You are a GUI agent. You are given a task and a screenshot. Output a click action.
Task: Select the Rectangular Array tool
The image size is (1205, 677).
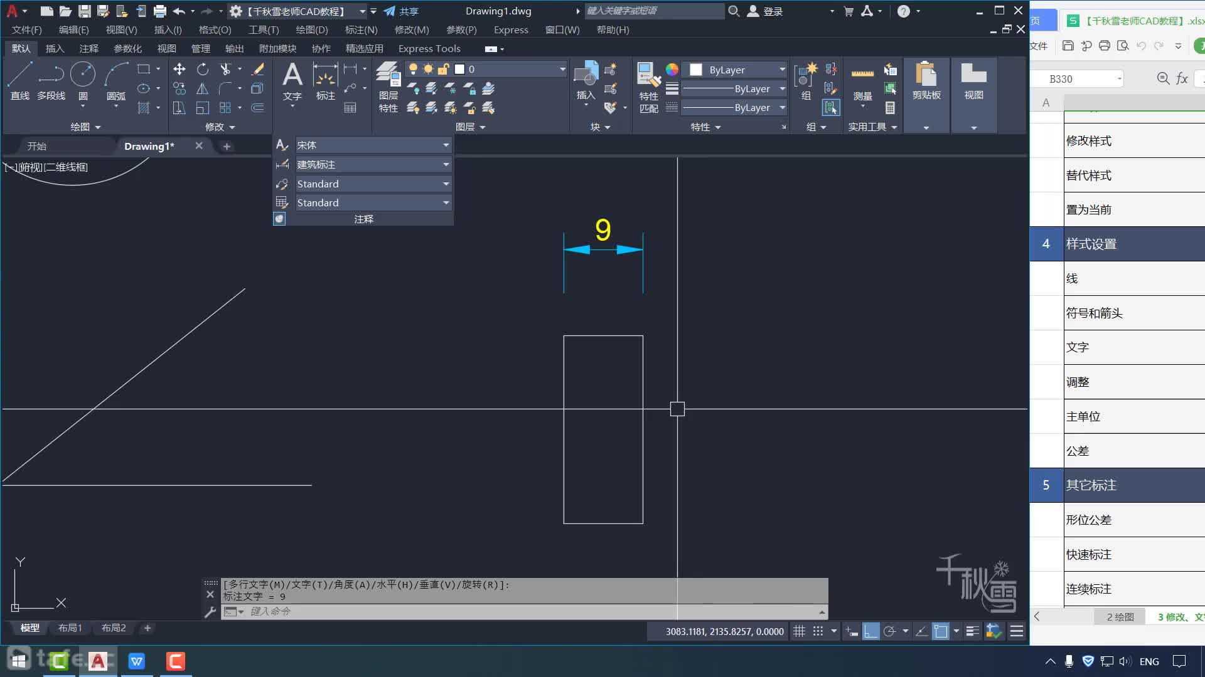pyautogui.click(x=225, y=108)
